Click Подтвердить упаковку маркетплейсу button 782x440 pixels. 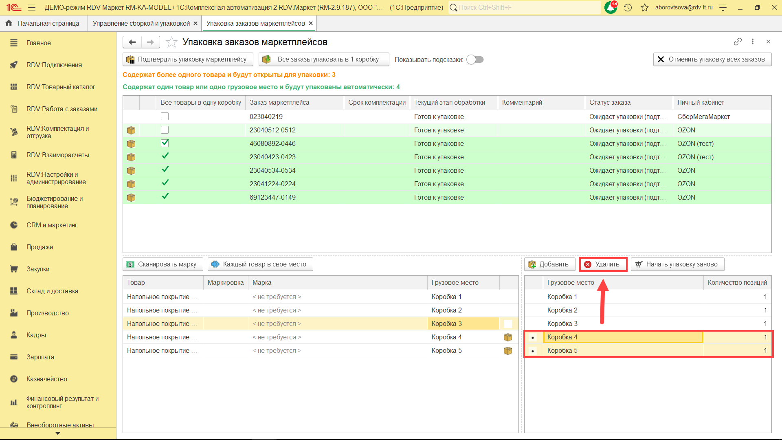coord(188,59)
